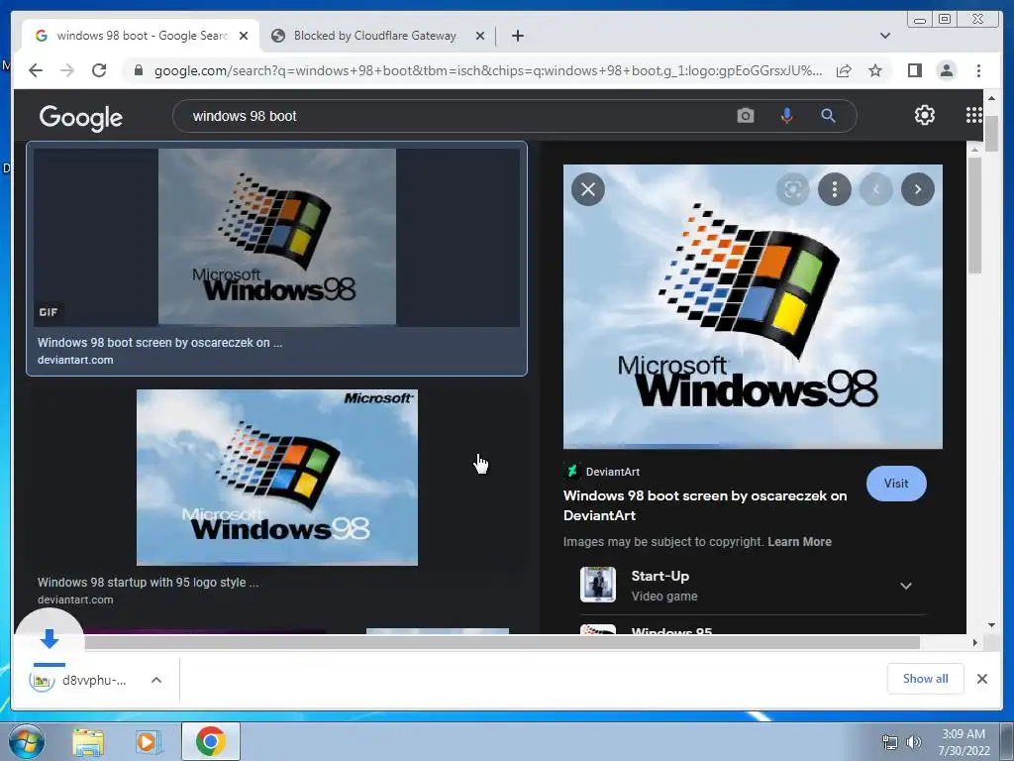Open the Chrome three-dot menu
1014x761 pixels.
tap(978, 70)
